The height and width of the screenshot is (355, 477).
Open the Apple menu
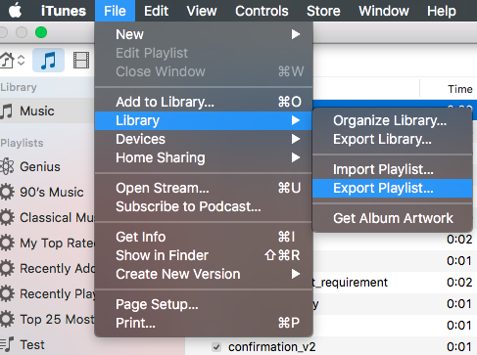(x=15, y=11)
